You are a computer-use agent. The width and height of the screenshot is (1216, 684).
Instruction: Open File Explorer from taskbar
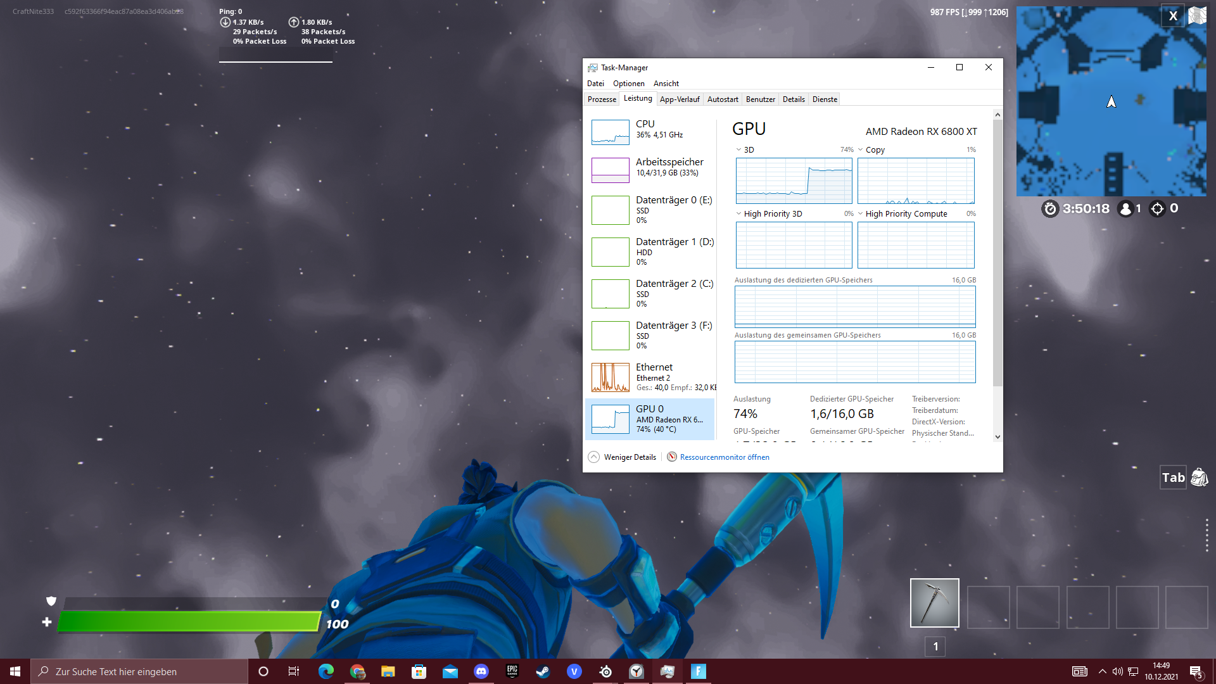(x=388, y=671)
